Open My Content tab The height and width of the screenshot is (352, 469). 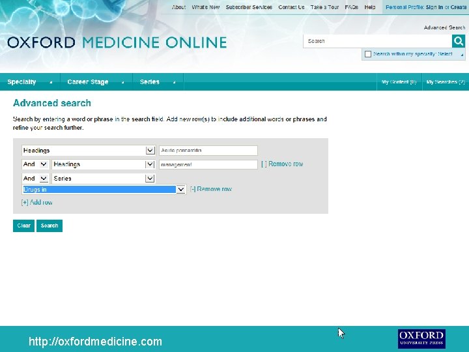point(399,81)
